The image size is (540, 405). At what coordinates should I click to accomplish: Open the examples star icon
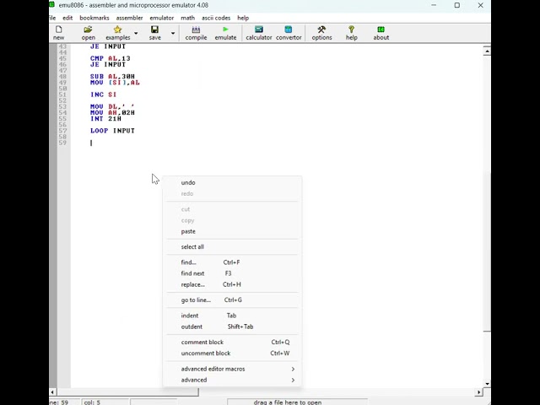(118, 33)
